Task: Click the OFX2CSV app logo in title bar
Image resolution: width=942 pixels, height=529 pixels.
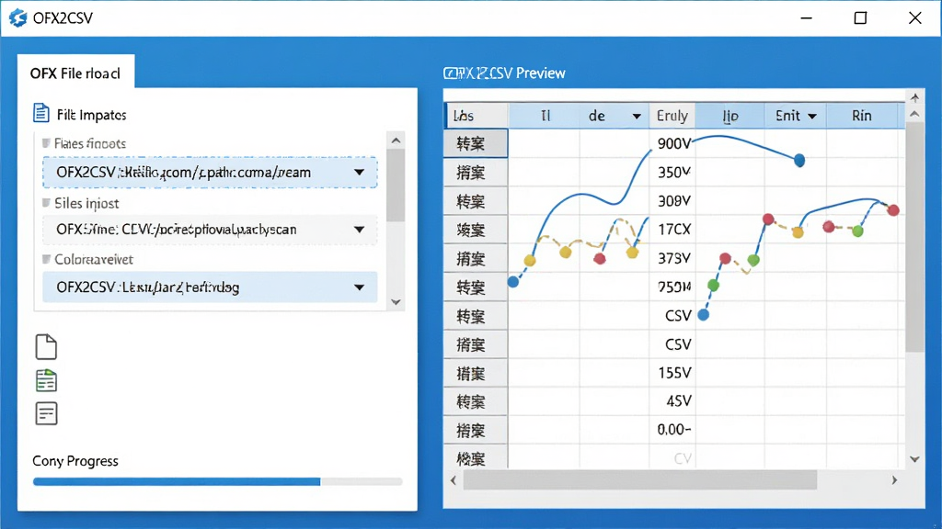Action: point(18,18)
